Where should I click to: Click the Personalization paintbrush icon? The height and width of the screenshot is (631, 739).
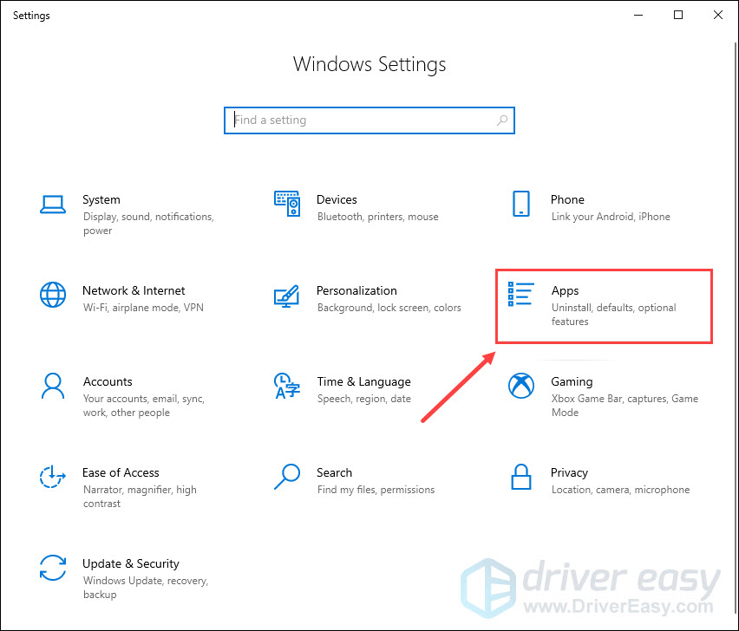(287, 296)
